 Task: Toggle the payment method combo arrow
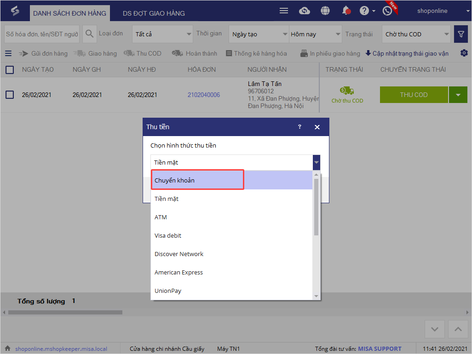coord(317,162)
